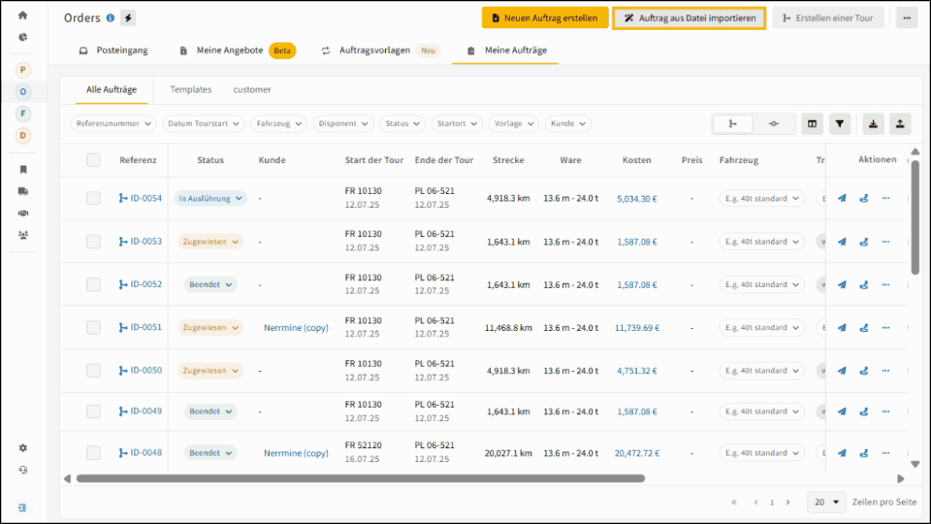Open the bookmark sidebar icon

(x=22, y=169)
